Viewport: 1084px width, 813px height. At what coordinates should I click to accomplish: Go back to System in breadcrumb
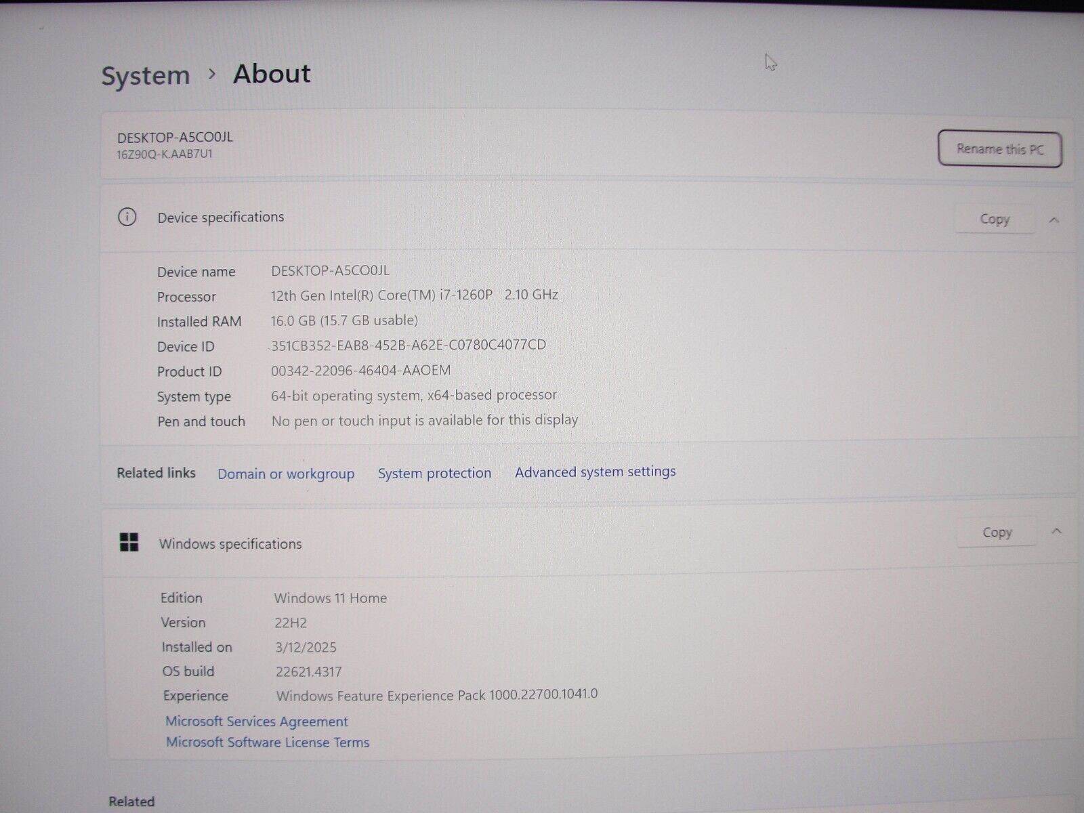[x=146, y=75]
